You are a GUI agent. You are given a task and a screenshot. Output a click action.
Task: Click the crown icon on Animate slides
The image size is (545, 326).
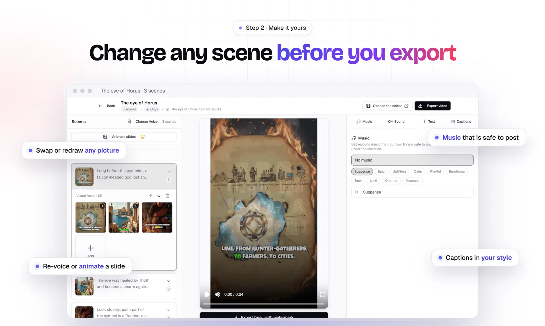point(143,137)
